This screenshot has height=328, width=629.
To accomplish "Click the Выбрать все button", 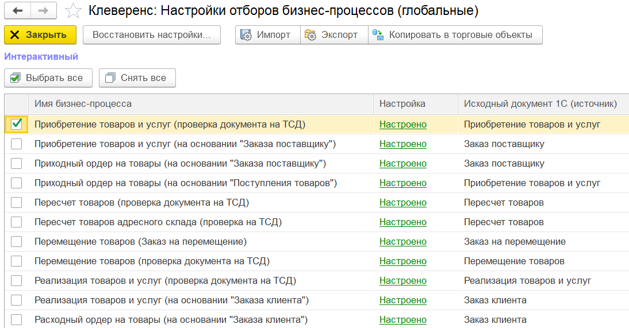I will tap(48, 78).
